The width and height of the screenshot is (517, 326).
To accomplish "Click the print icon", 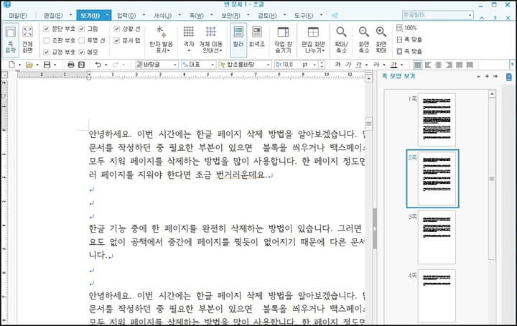I will [70, 65].
